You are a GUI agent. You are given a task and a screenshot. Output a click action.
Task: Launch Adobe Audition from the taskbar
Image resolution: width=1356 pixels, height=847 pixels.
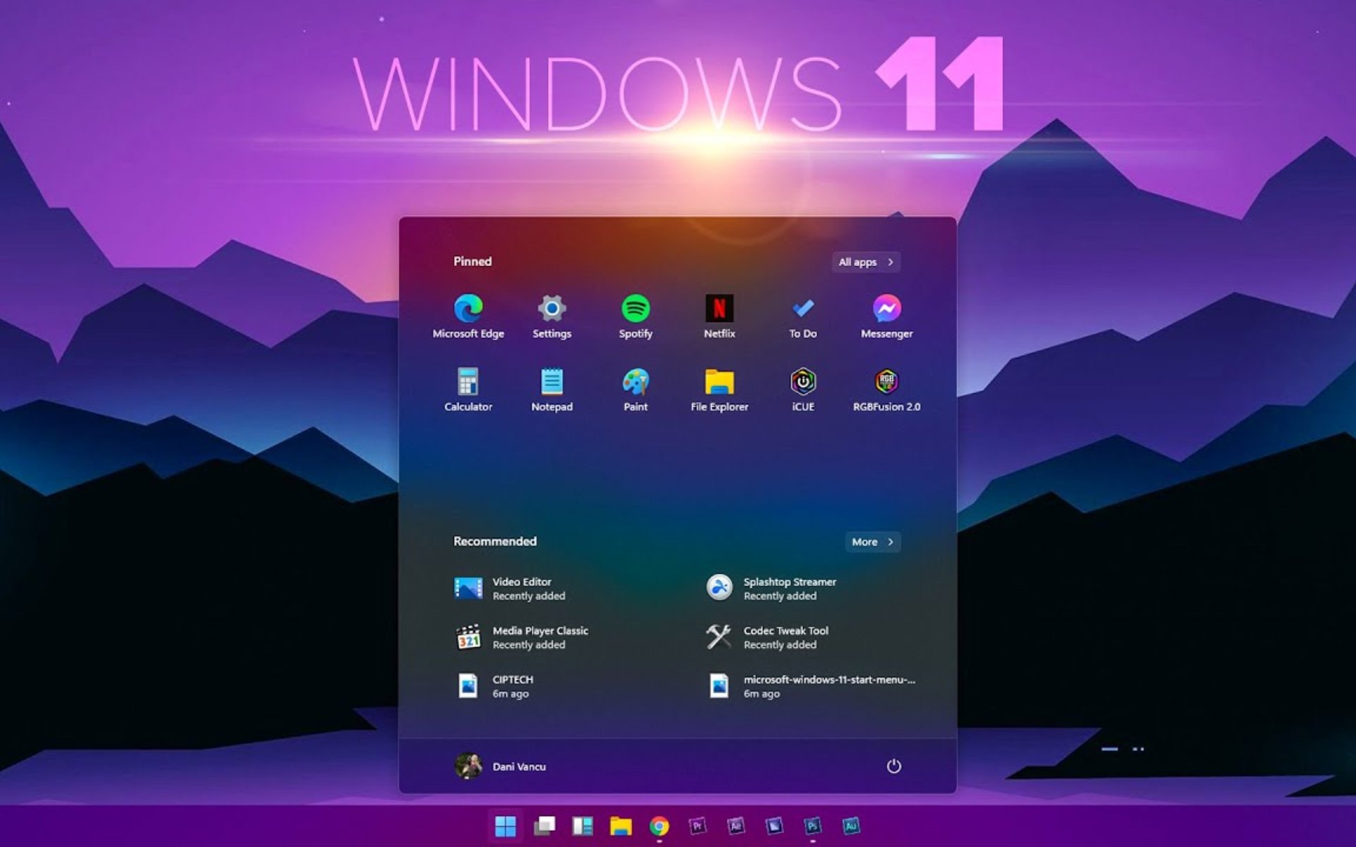point(850,826)
